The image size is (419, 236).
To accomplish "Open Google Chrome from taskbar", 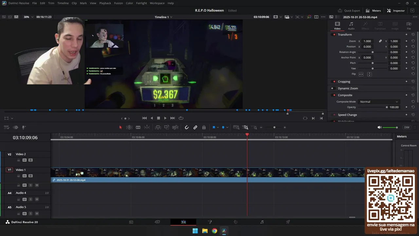I will [214, 231].
